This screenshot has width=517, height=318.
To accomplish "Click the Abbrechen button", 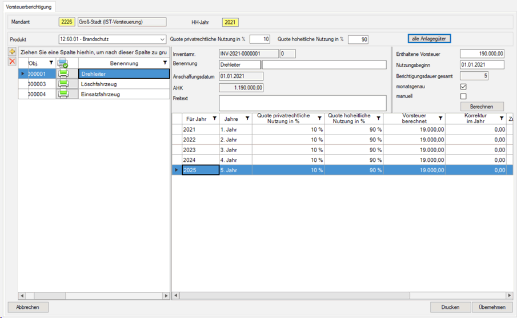I will click(29, 307).
